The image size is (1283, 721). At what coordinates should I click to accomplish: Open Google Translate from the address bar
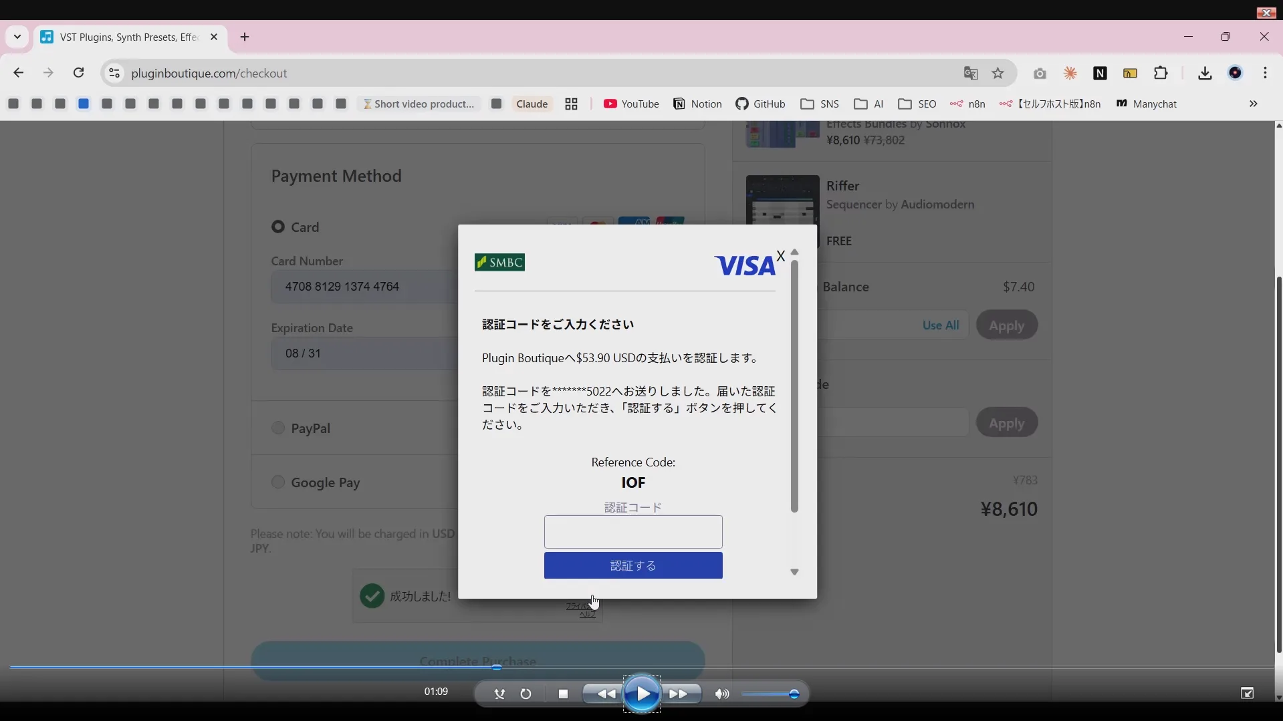tap(971, 74)
